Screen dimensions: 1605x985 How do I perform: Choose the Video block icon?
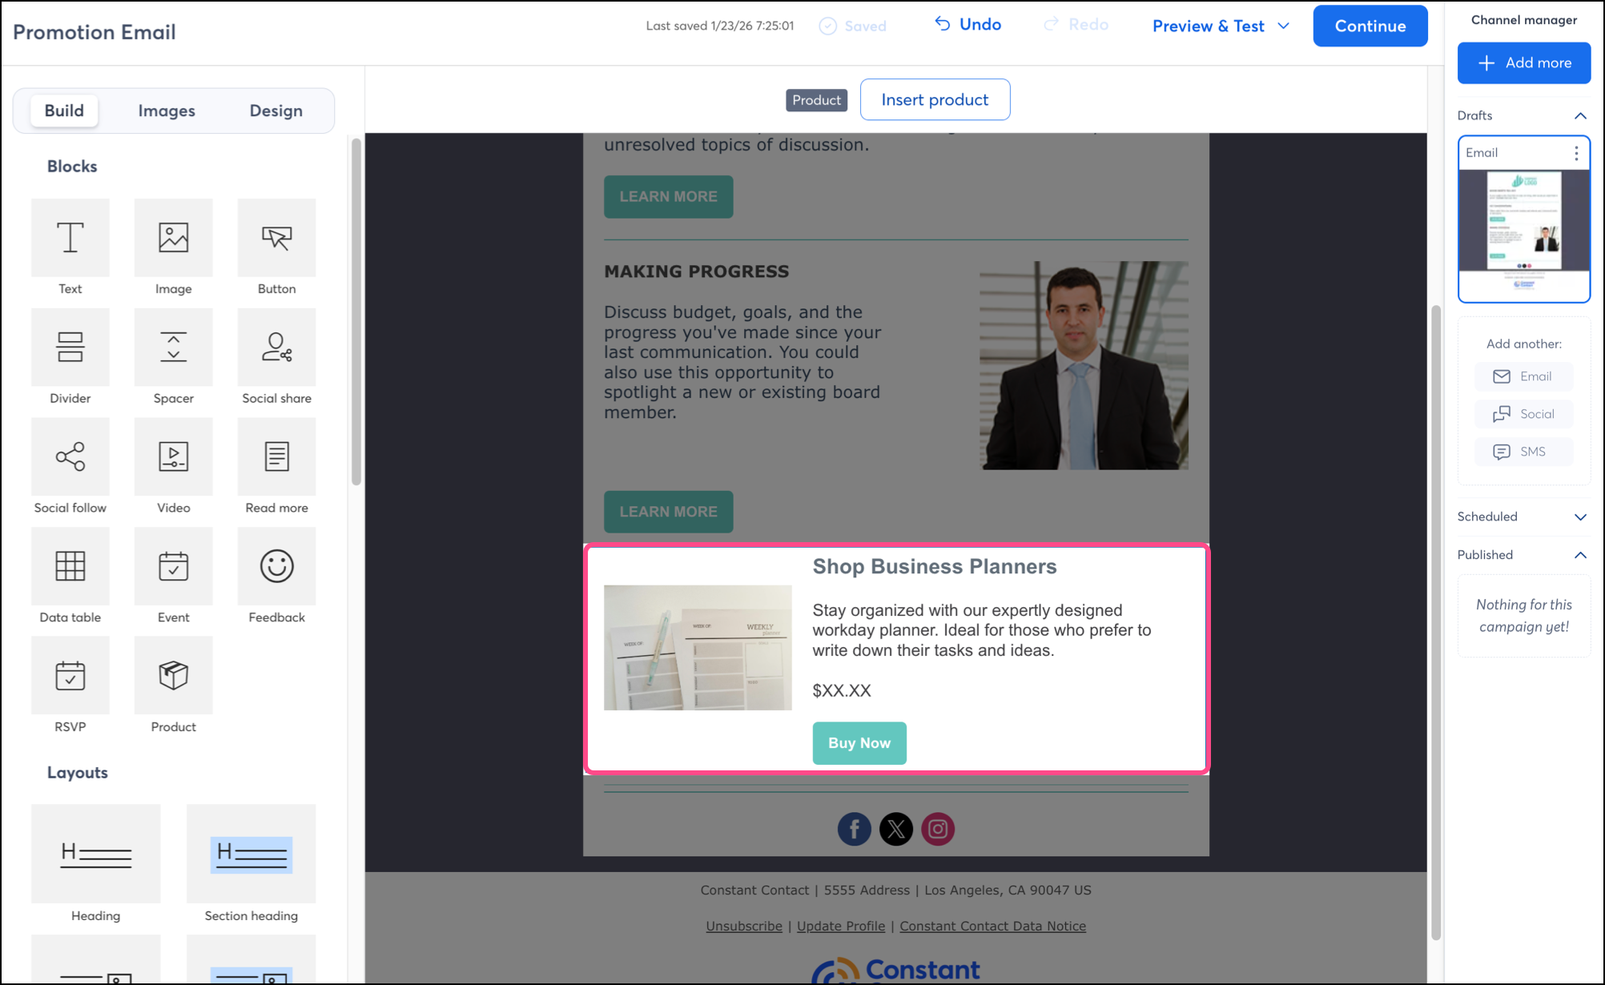pos(173,456)
